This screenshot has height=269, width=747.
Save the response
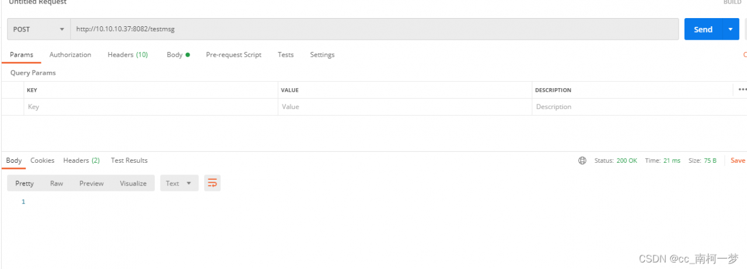point(738,160)
